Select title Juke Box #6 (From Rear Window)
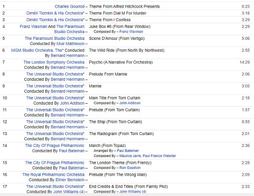254x196 pixels. [120, 26]
